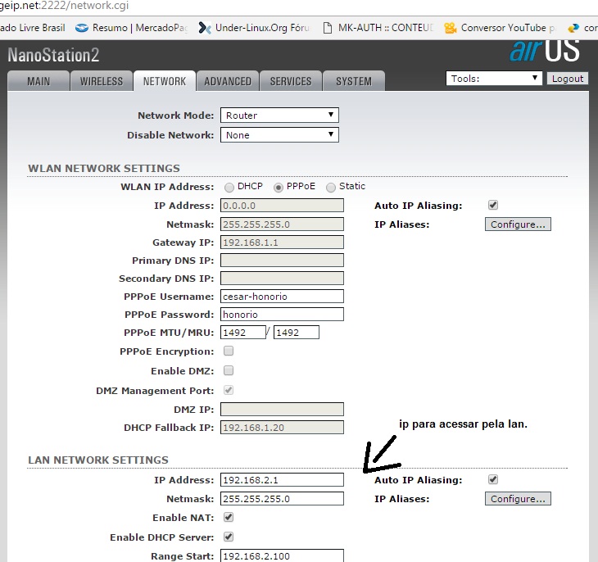Click the PPPoE MTU field

pyautogui.click(x=243, y=333)
